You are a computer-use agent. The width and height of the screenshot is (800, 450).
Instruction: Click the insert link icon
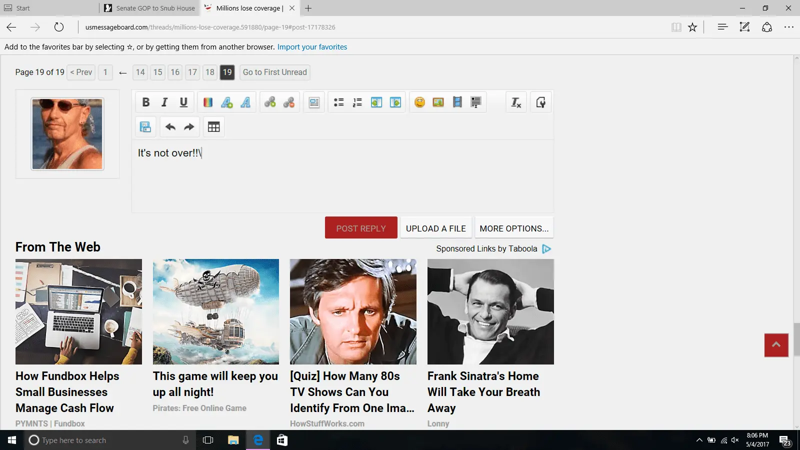point(270,102)
